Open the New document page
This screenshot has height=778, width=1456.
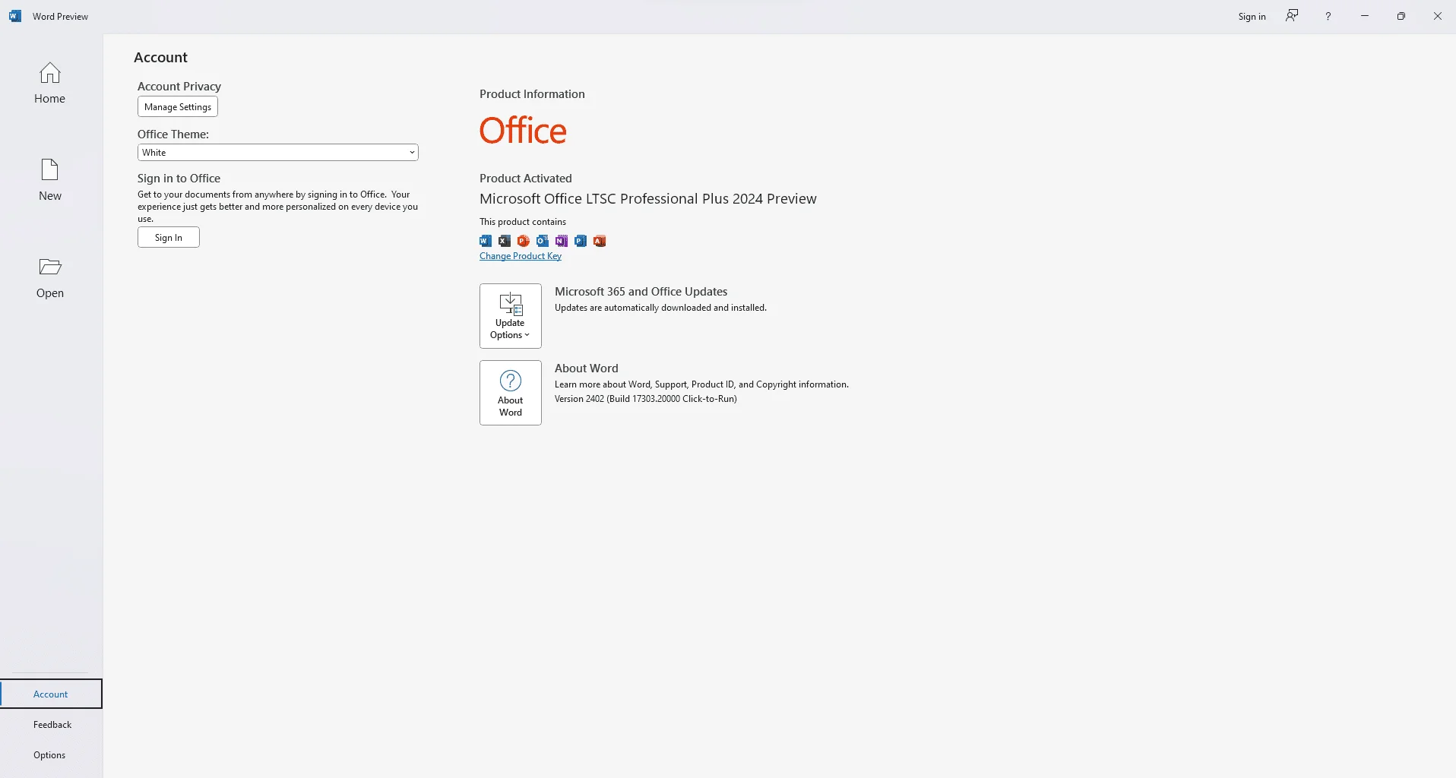(x=50, y=180)
